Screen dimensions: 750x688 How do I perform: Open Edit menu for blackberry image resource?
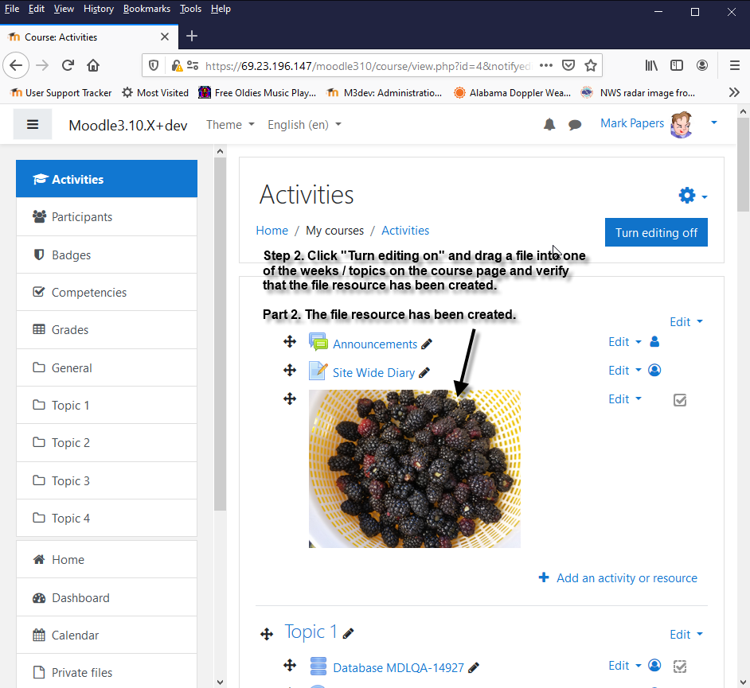[x=625, y=399]
